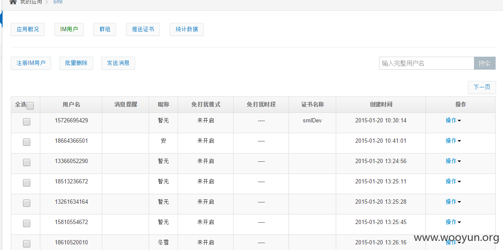Select the checkbox for user 18664366501
Screen dimensions: 503x250
[x=26, y=142]
